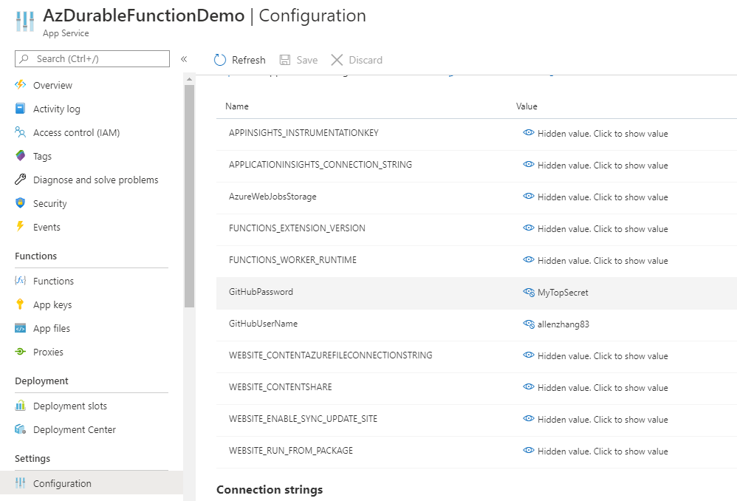Open the FUNCTIONS_WORKER_RUNTIME setting name
The image size is (737, 501).
click(292, 260)
